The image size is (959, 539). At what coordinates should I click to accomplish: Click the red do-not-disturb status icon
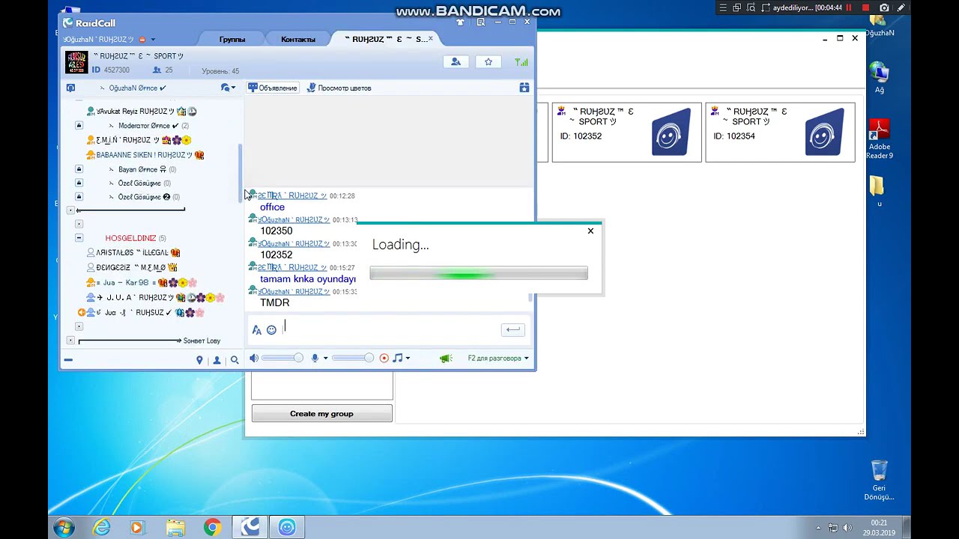[142, 39]
